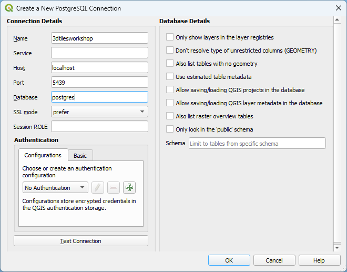Allow saving/loading QGIS projects in the database
Image resolution: width=347 pixels, height=272 pixels.
[x=170, y=90]
